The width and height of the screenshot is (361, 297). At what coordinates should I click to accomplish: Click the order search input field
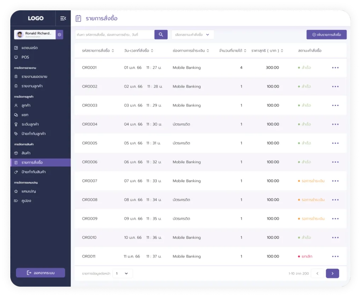[115, 35]
